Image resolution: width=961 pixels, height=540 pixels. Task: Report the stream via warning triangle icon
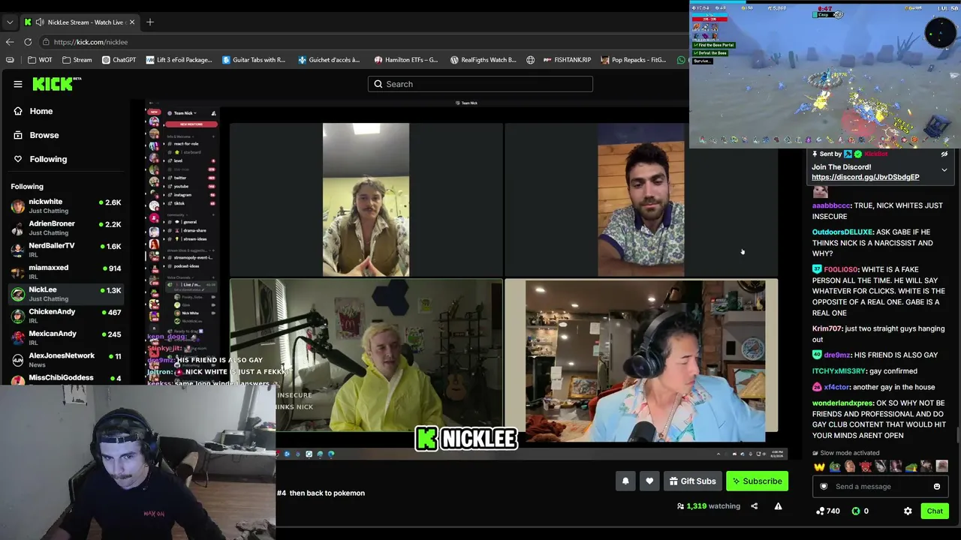[x=778, y=506]
